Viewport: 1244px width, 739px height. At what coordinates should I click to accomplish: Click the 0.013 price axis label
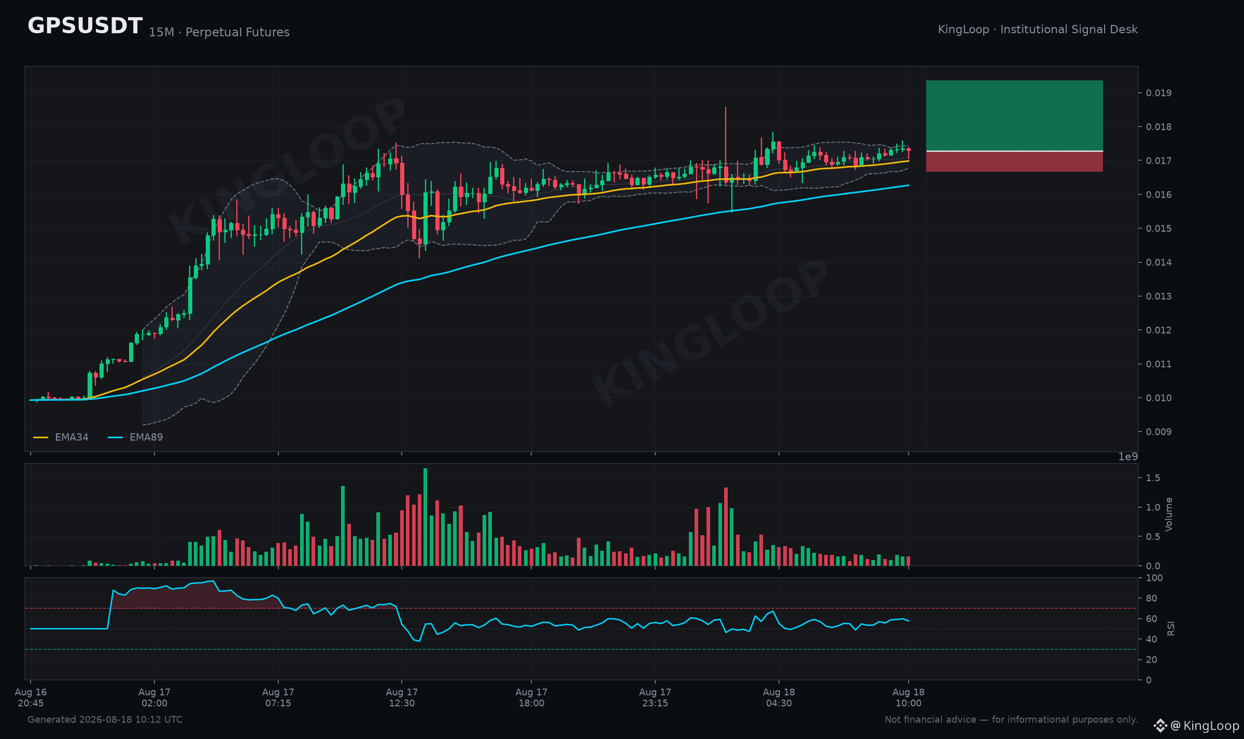[1158, 296]
